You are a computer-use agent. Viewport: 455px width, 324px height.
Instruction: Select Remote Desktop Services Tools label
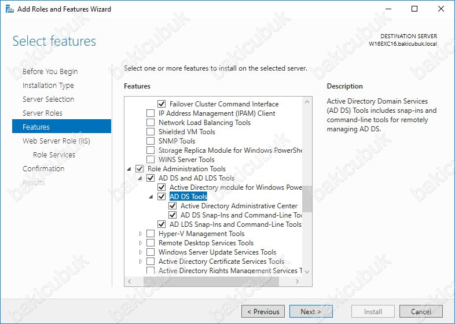tap(206, 243)
